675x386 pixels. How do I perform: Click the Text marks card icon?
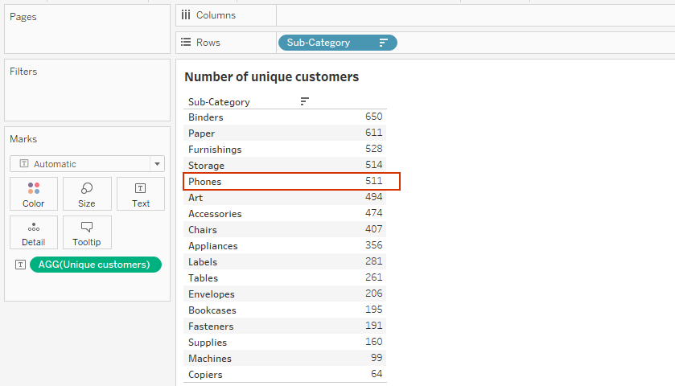tap(141, 189)
